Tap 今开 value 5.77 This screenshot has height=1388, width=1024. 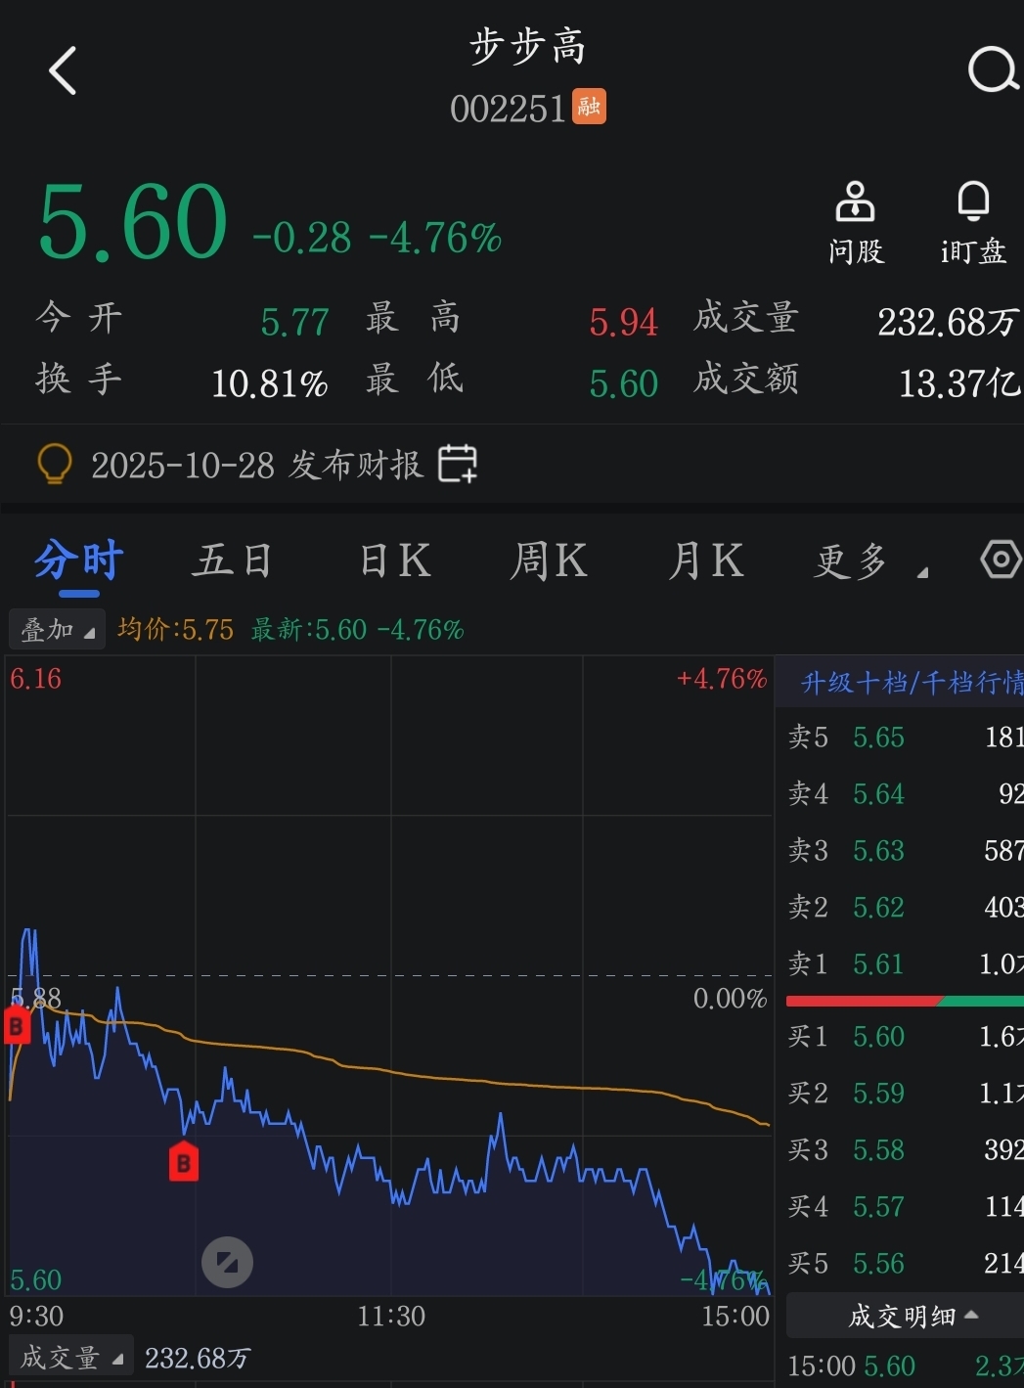(294, 322)
